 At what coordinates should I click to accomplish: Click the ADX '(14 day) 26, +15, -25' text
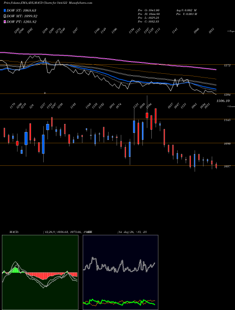(x=132, y=232)
